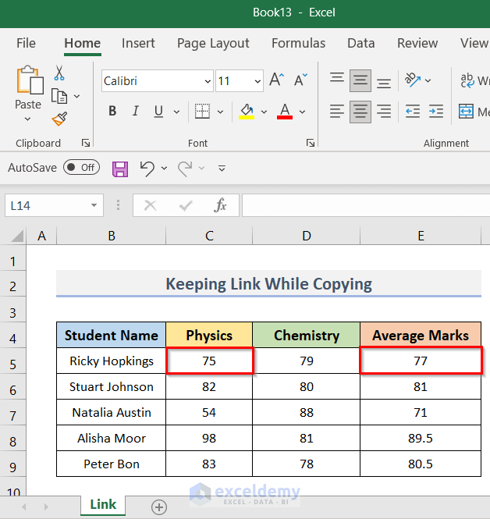The height and width of the screenshot is (519, 490).
Task: Open the Calibri font name dropdown
Action: coord(208,81)
